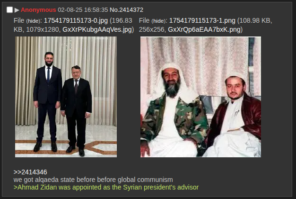Click the red Anonymous poster name

[38, 10]
